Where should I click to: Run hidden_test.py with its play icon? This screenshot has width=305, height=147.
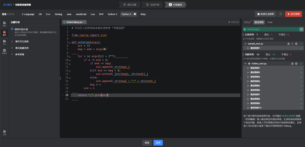click(x=296, y=64)
